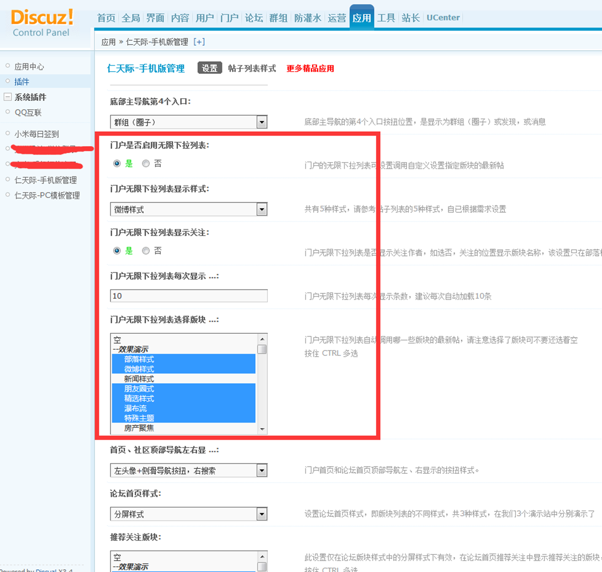Open the 首页、社区顶部导航左右显 dropdown

click(188, 471)
